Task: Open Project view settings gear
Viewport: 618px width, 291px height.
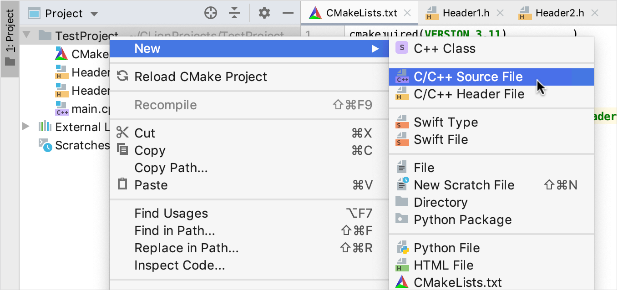Action: click(264, 13)
